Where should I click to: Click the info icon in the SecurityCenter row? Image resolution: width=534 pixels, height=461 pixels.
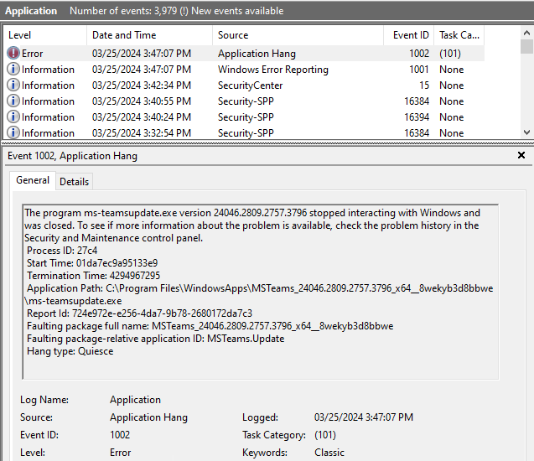coord(13,85)
